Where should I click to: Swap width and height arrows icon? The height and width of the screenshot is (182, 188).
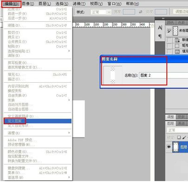pos(140,12)
